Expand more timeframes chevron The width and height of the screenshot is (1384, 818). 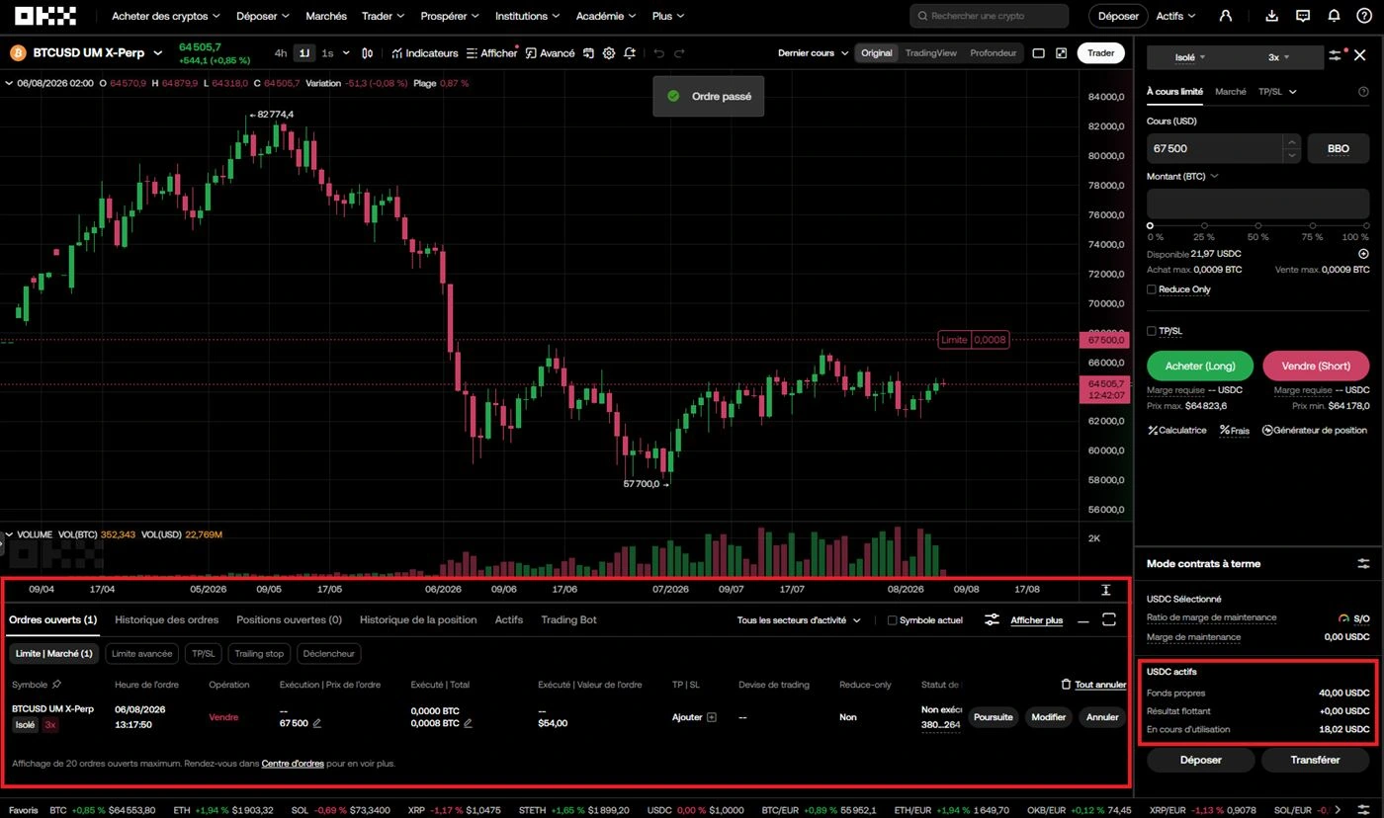(x=346, y=53)
